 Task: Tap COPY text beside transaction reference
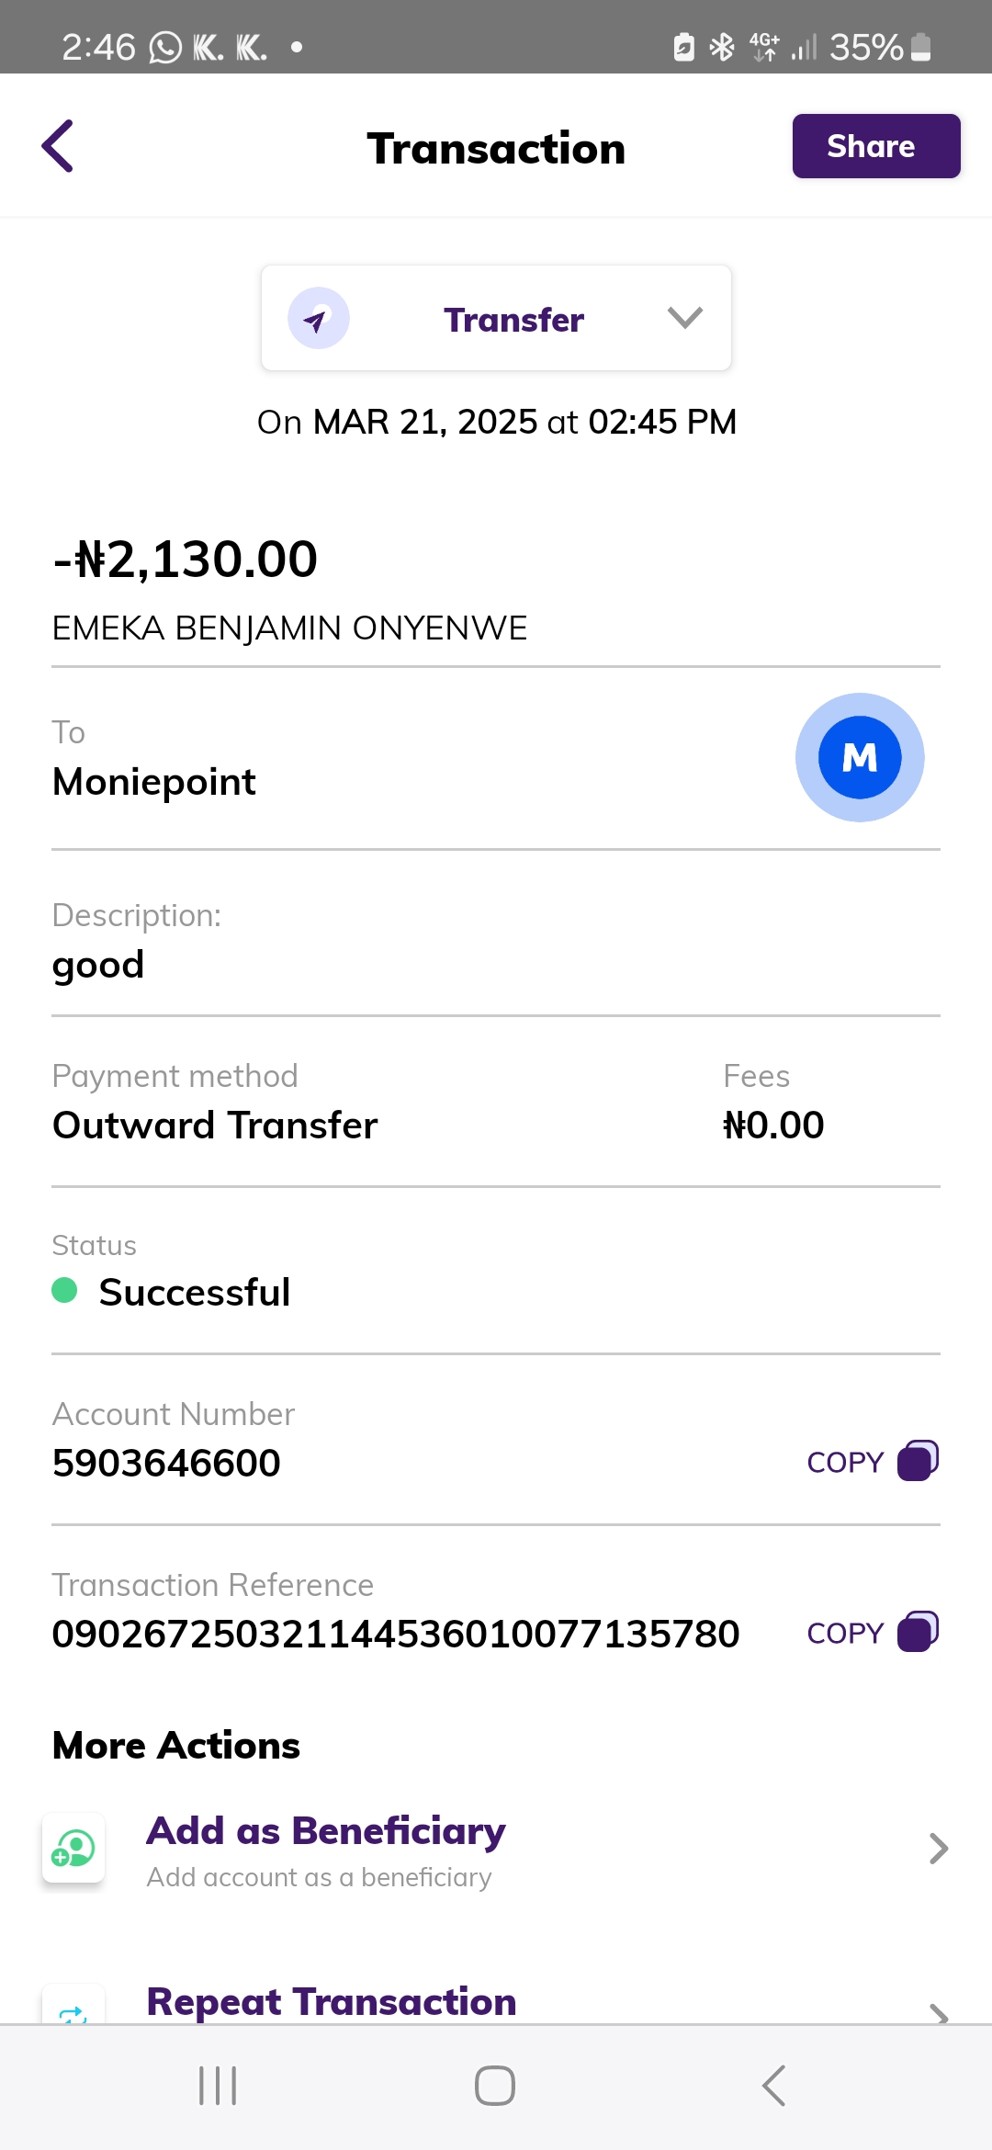[x=845, y=1633]
